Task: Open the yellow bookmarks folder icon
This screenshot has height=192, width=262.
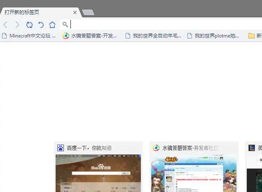Action: click(x=251, y=35)
